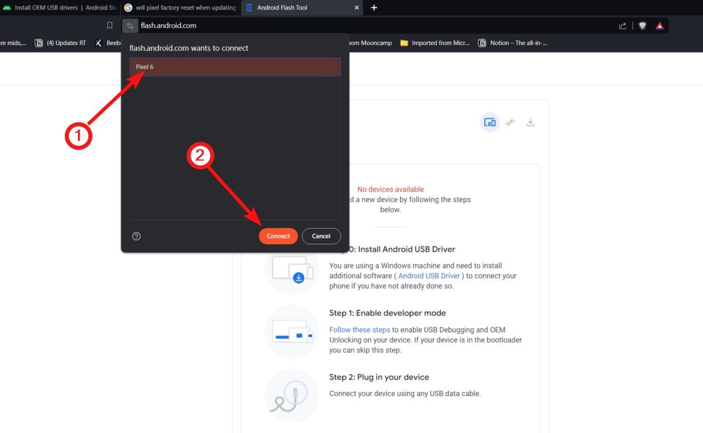This screenshot has width=703, height=433.
Task: Switch to the will pixel factory reset tab
Action: pos(180,8)
